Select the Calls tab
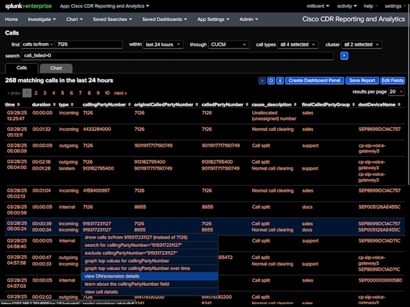Image resolution: width=410 pixels, height=307 pixels. 22,68
